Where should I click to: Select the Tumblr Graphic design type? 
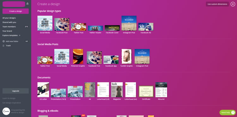(x=126, y=56)
